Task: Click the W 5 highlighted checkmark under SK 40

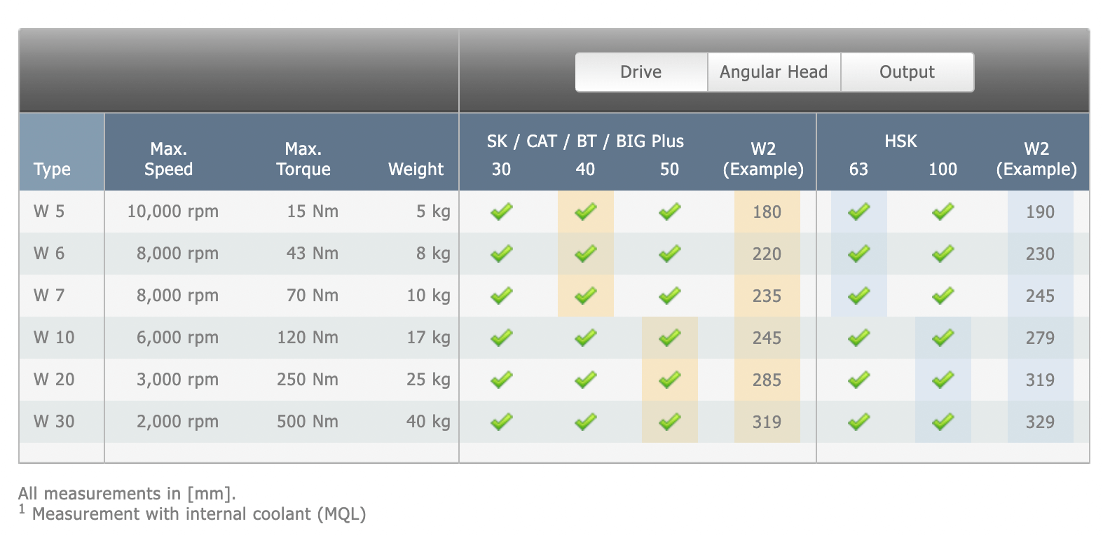Action: pos(586,212)
